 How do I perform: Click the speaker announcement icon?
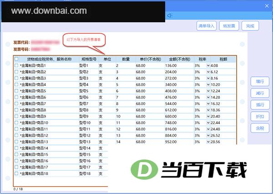pos(170,15)
